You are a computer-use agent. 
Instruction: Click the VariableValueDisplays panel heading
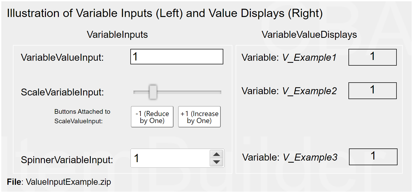click(309, 34)
